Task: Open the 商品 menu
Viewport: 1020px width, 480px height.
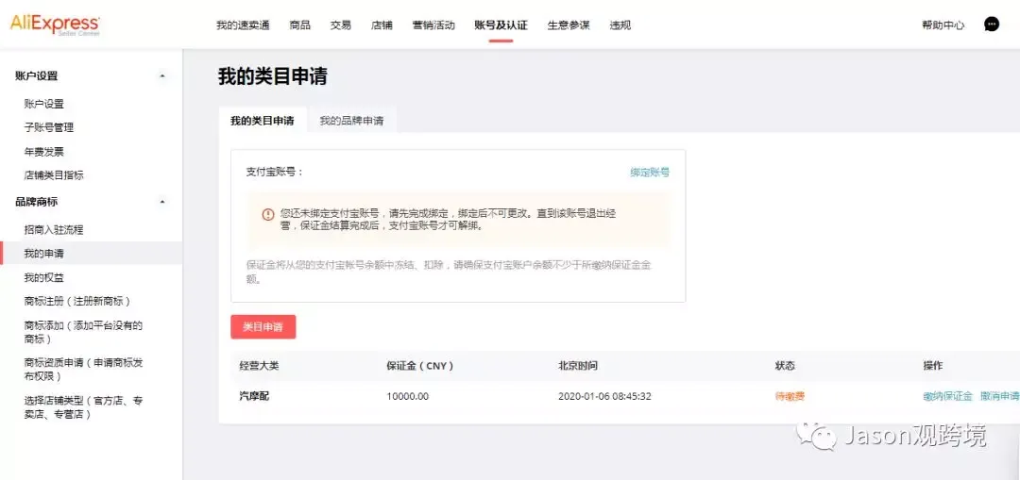Action: coord(300,25)
